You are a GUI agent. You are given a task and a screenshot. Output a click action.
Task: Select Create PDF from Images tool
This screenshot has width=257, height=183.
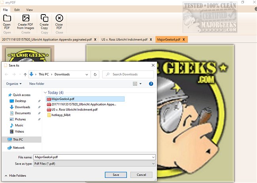(x=26, y=22)
